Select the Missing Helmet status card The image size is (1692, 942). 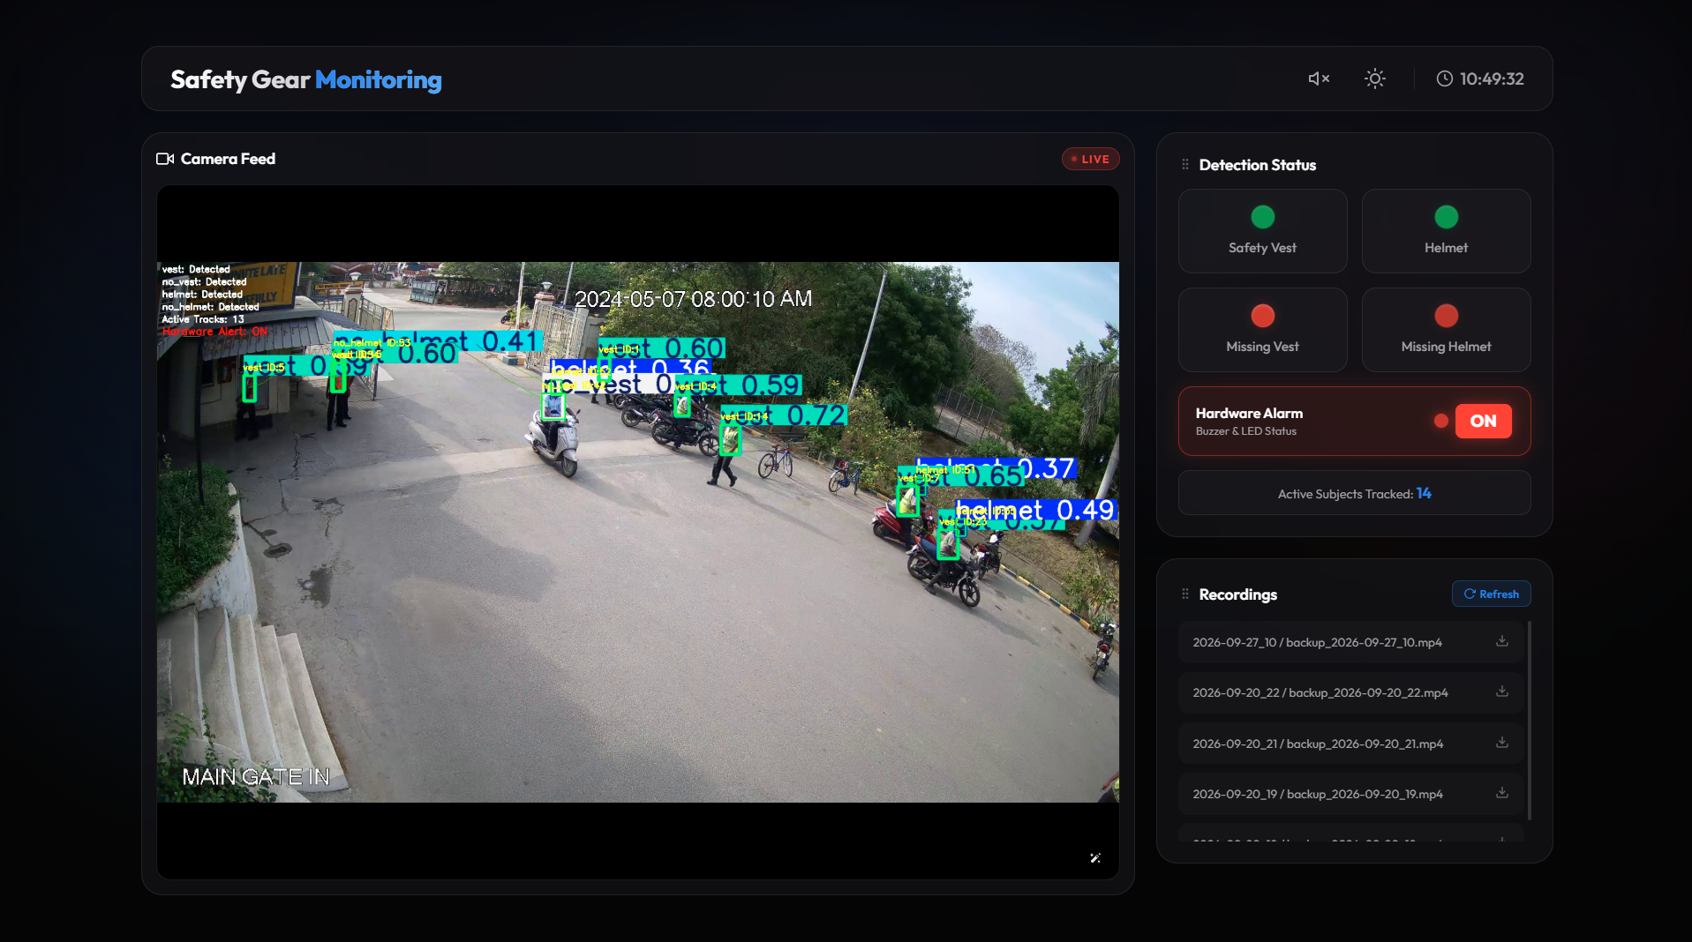click(x=1446, y=330)
